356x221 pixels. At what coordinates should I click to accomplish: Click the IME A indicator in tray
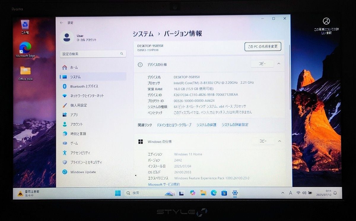[290, 193]
